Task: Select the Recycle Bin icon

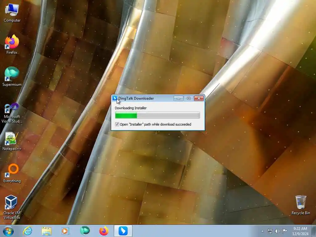Action: tap(301, 205)
